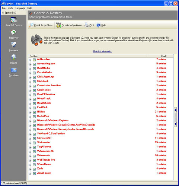Open the Mode menu
Image resolution: width=179 pixels, height=186 pixels.
point(10,8)
